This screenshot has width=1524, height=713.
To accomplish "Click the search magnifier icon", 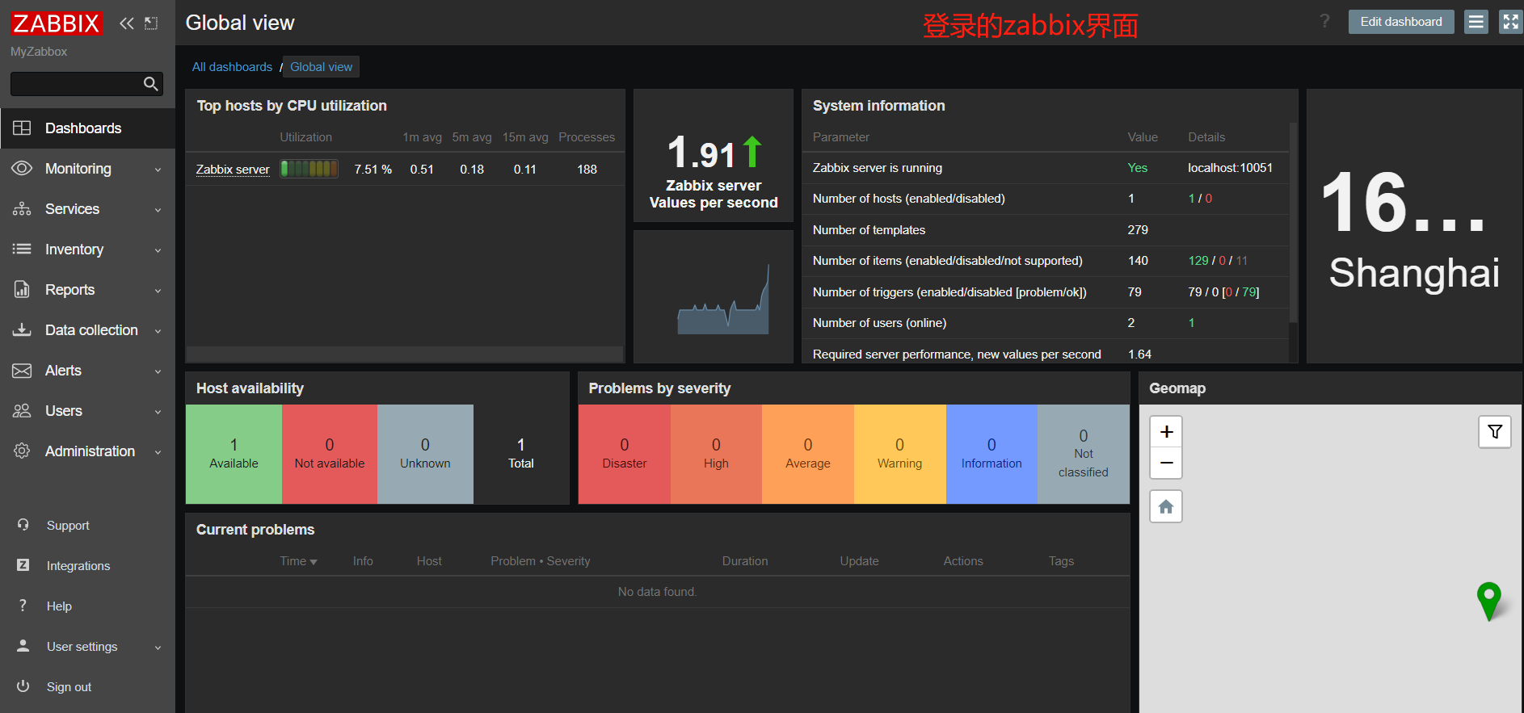I will pos(150,84).
